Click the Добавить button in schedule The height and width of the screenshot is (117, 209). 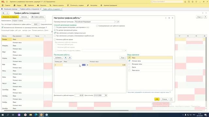click(58, 58)
